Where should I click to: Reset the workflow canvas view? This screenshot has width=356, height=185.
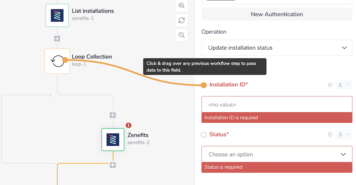coord(182,20)
